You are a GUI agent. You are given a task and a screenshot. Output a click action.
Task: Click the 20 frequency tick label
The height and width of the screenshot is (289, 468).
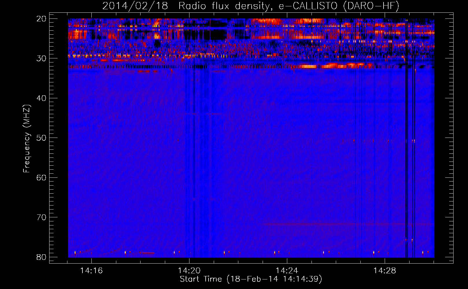pyautogui.click(x=41, y=19)
